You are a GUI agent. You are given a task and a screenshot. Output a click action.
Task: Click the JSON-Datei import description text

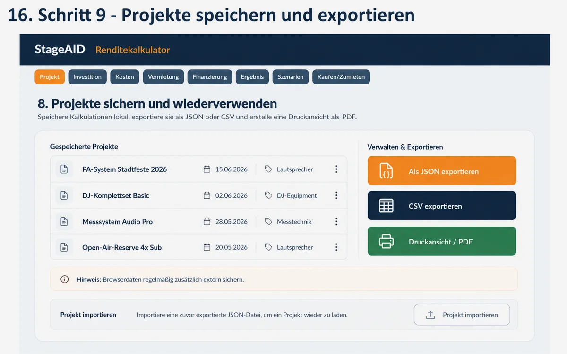(242, 315)
